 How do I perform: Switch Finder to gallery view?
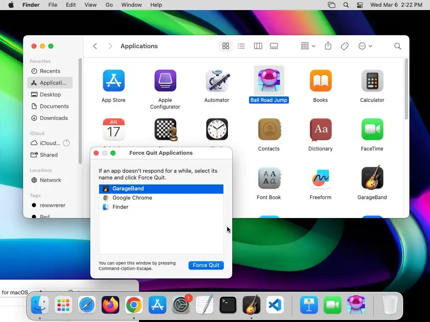coord(274,46)
